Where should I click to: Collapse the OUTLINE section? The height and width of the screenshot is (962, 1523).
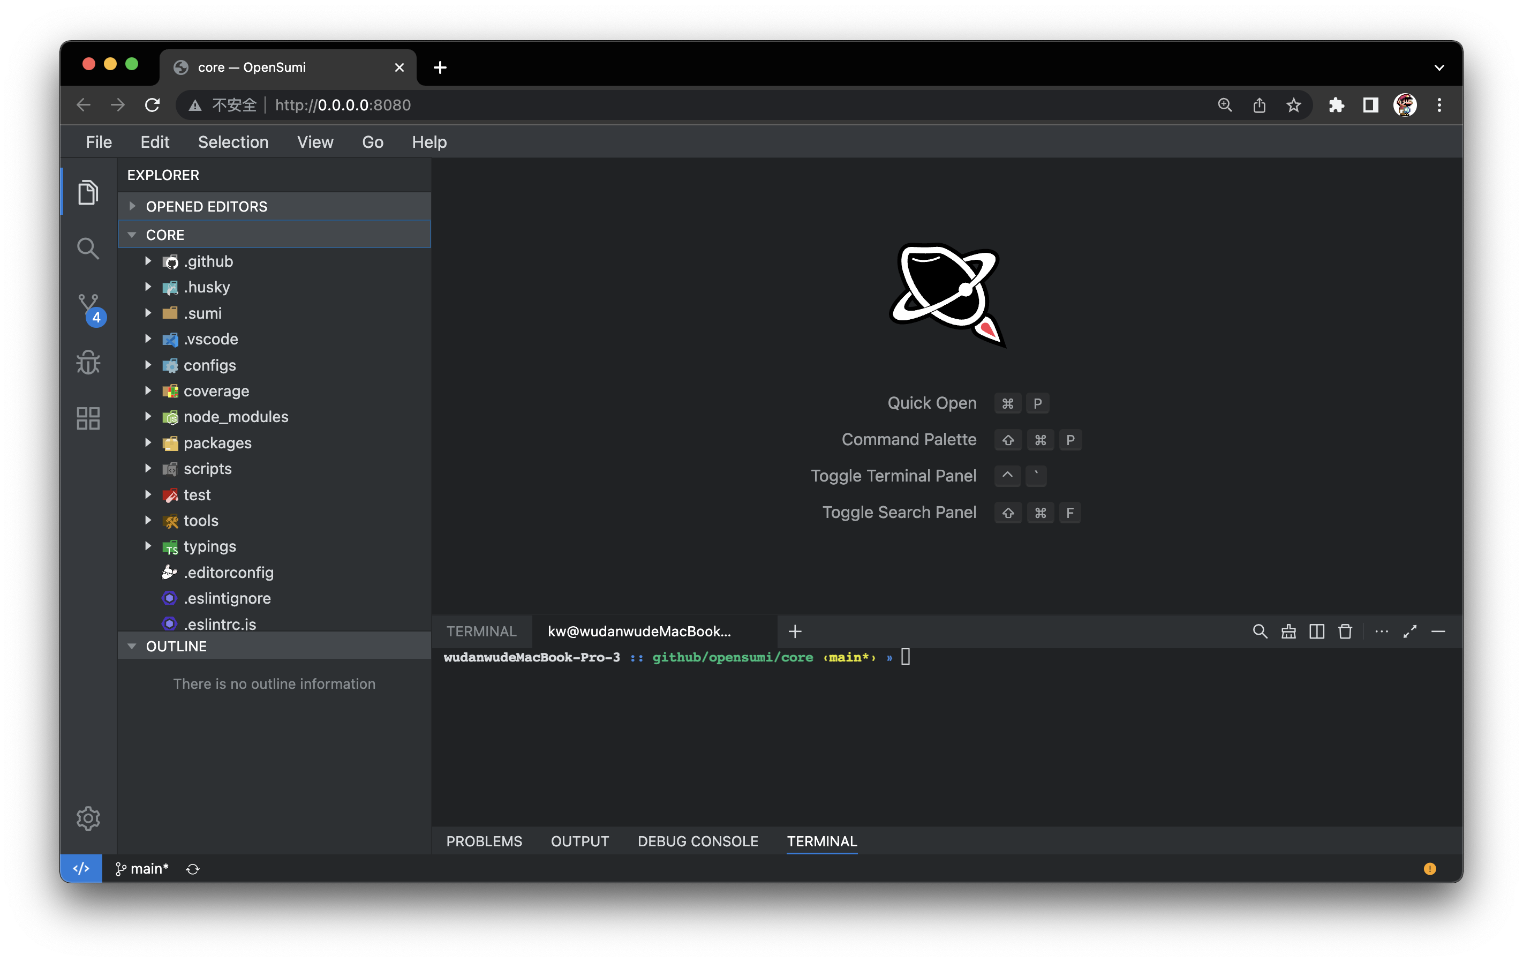tap(176, 646)
